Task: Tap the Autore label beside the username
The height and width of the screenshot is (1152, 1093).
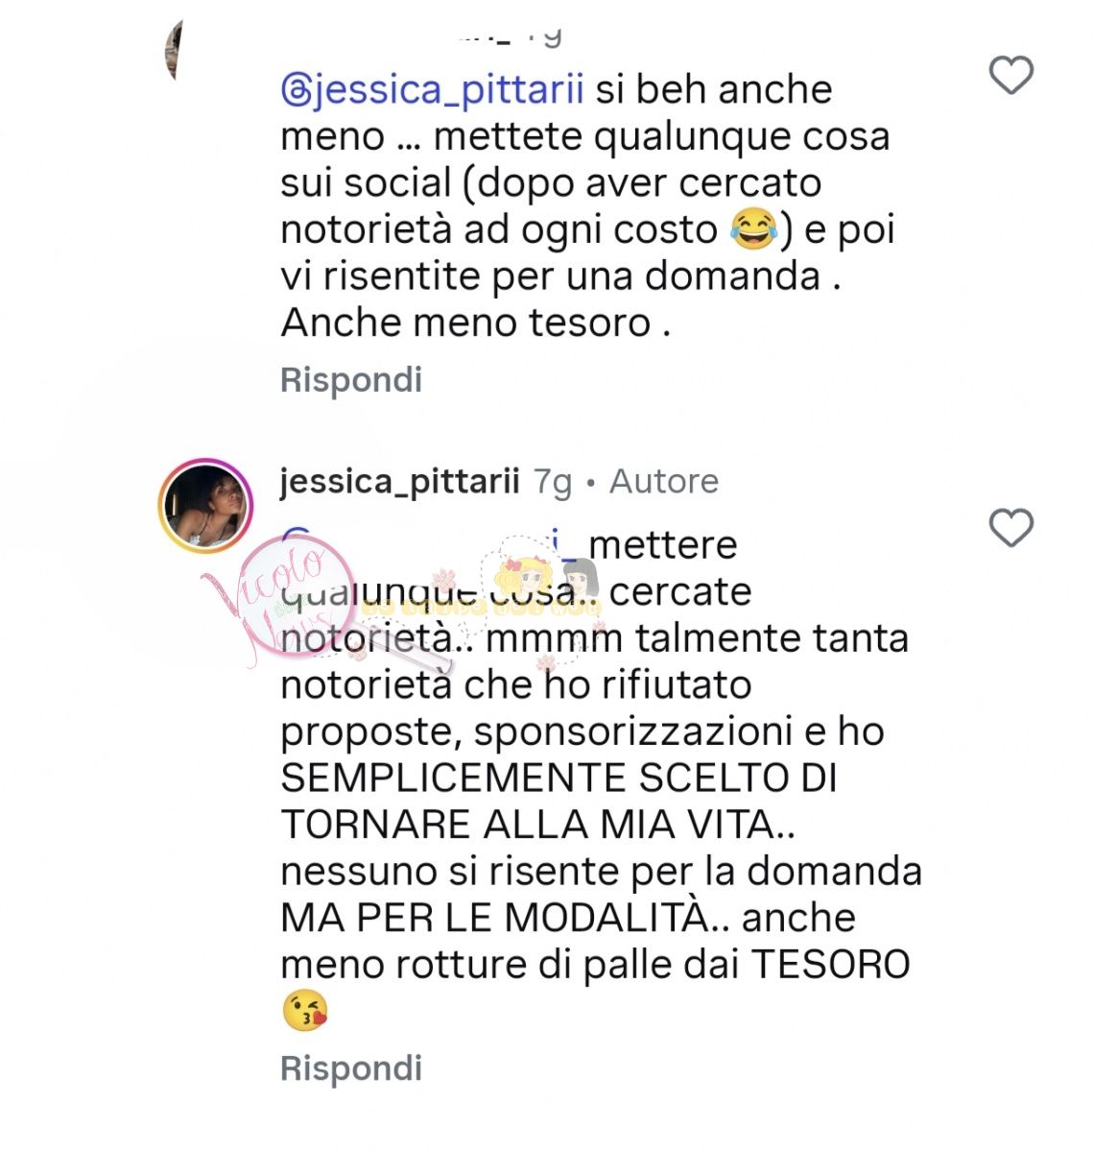Action: pyautogui.click(x=664, y=481)
